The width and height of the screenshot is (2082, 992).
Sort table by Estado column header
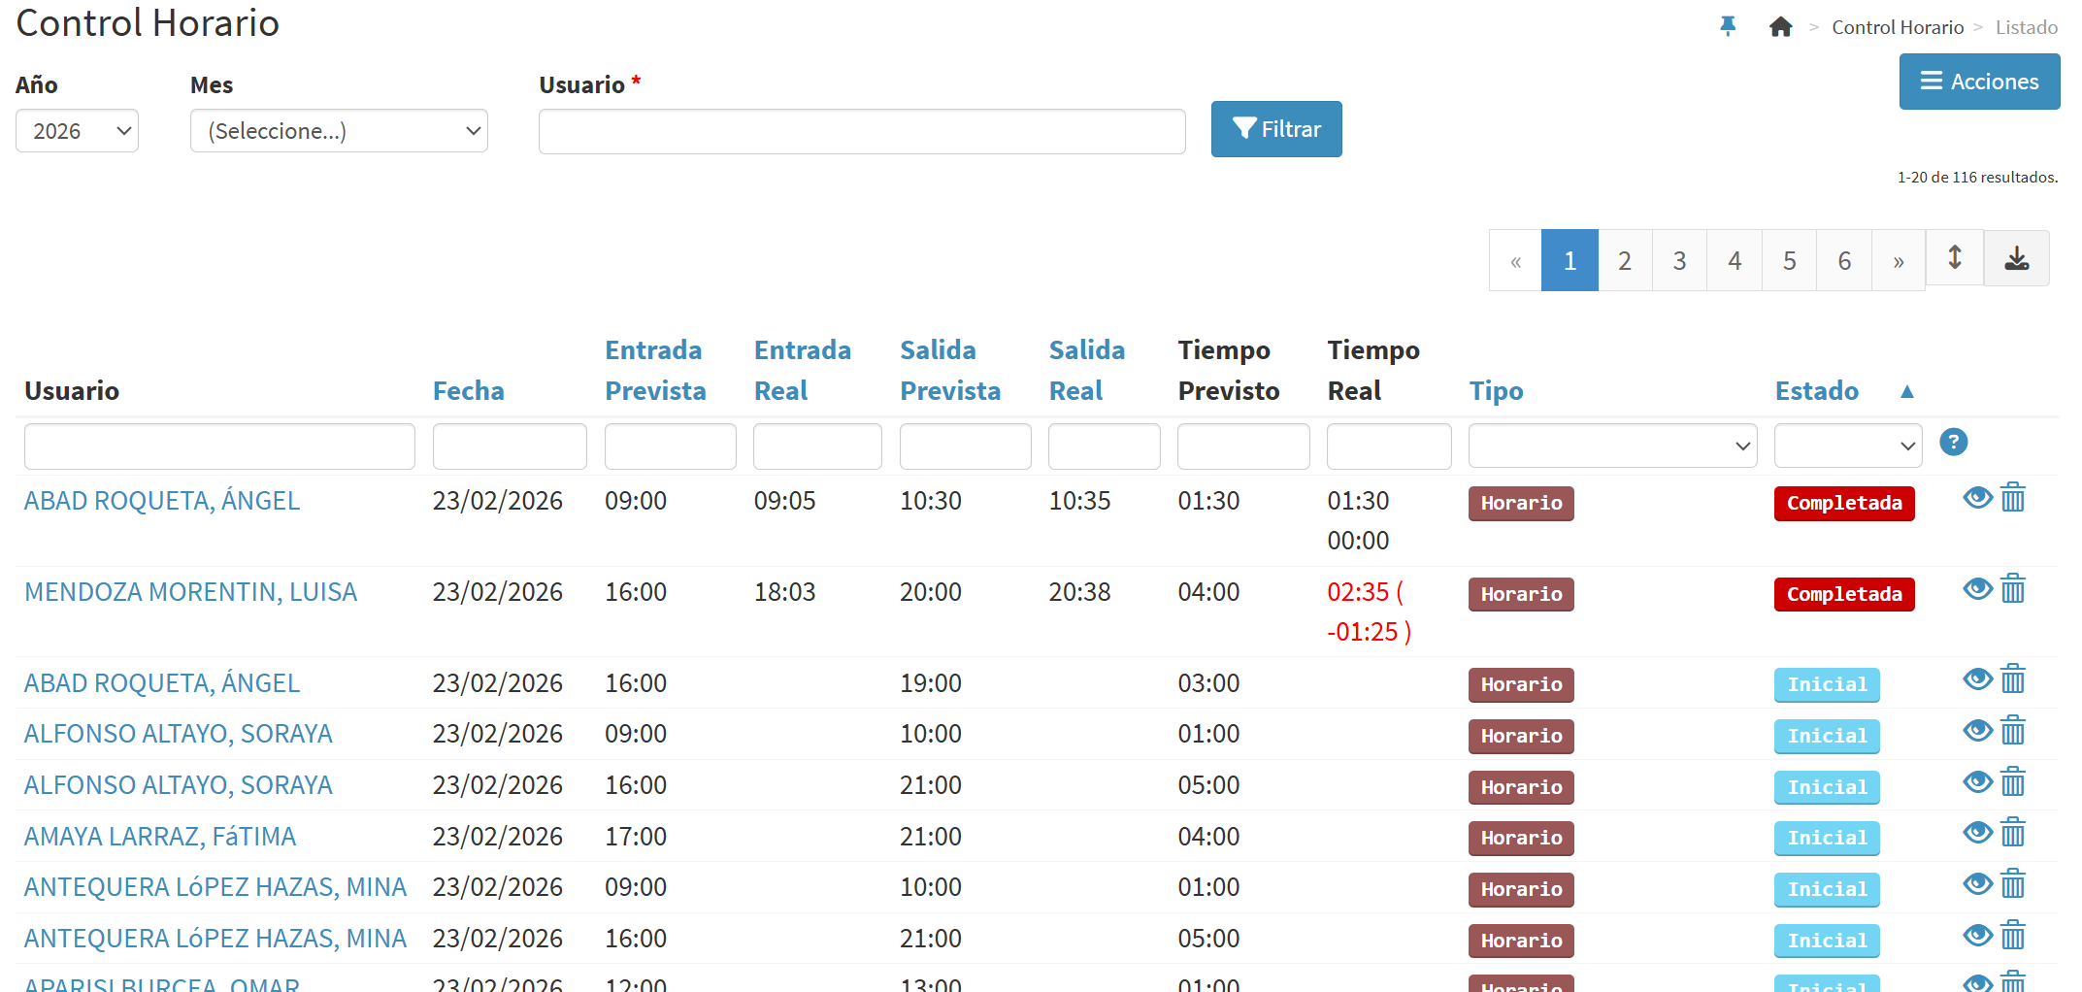click(1816, 391)
